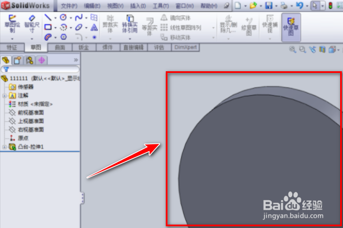Switch to the 特征 features tab
Image resolution: width=343 pixels, height=228 pixels.
(x=12, y=47)
